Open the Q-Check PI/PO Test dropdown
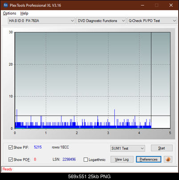This screenshot has width=179, height=180. (152, 20)
